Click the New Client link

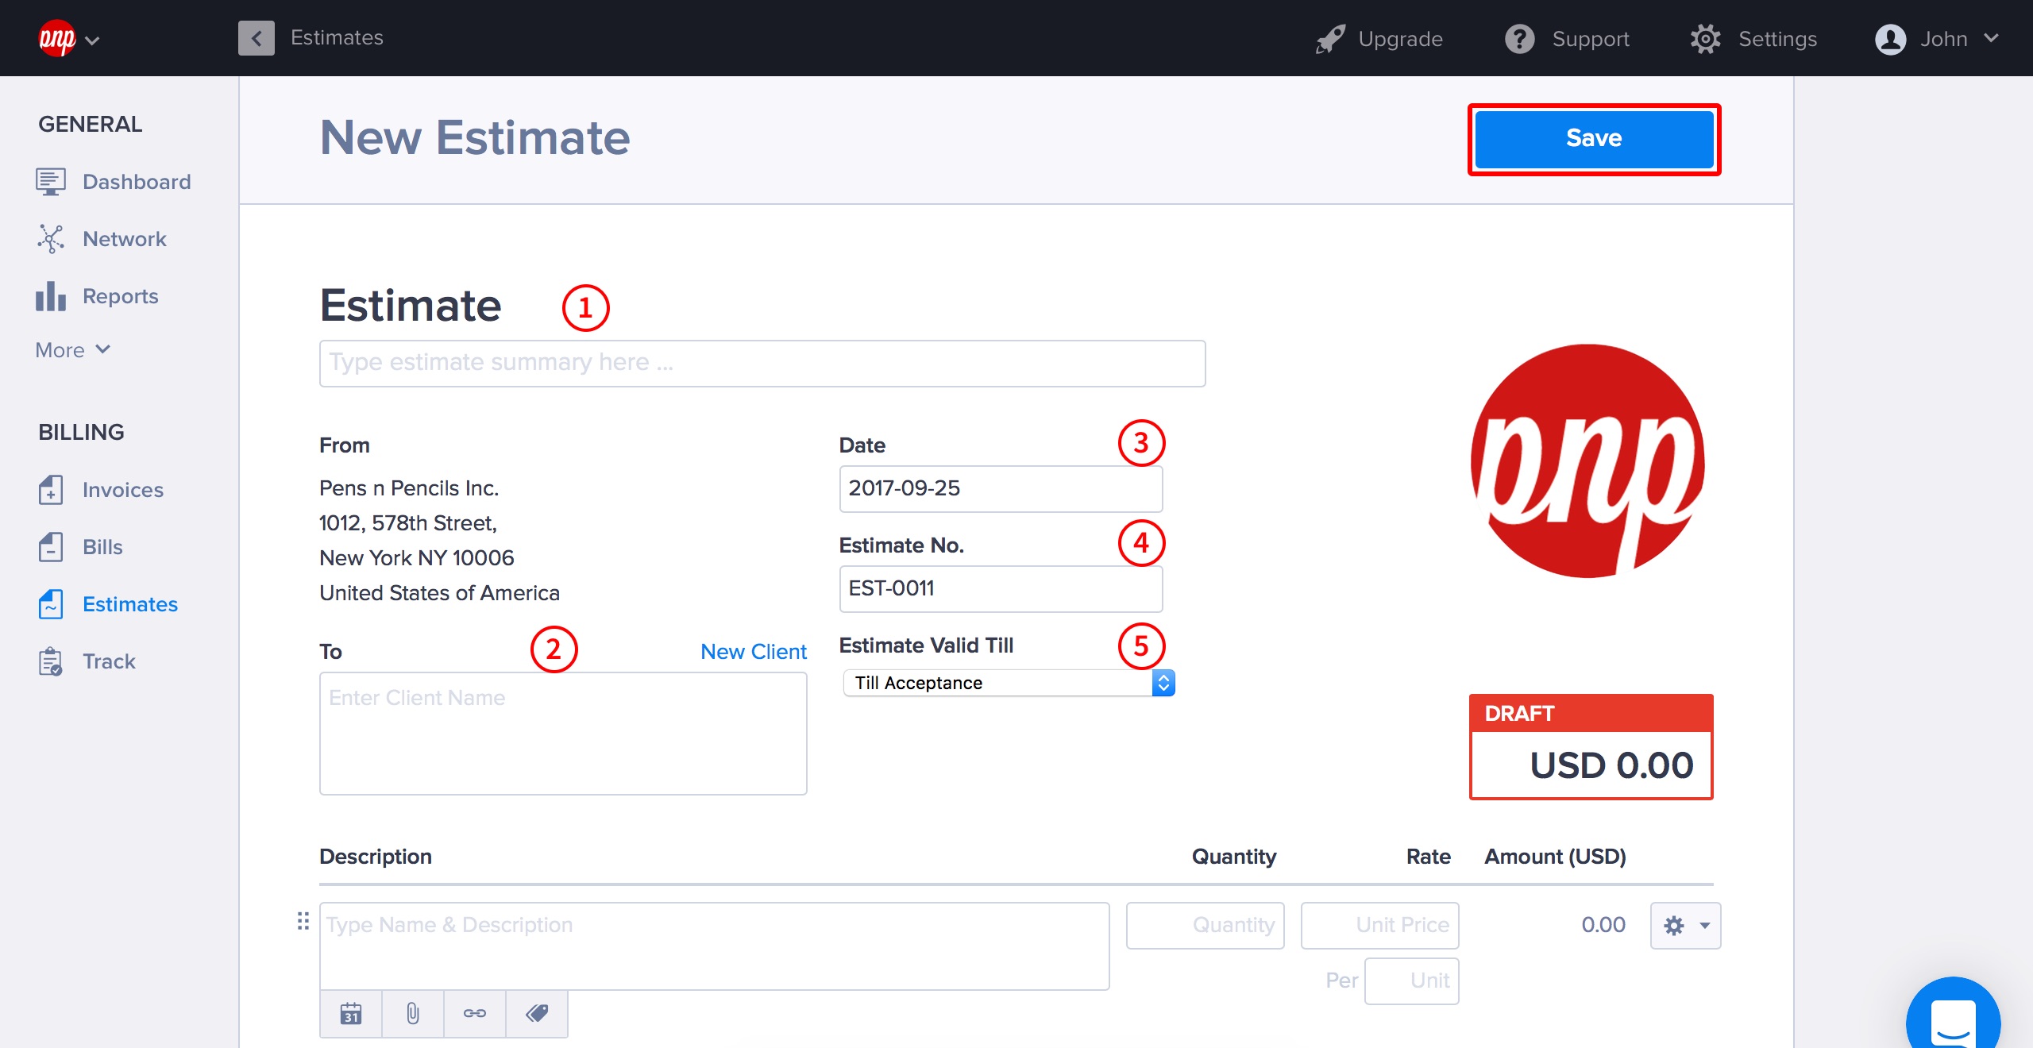click(753, 652)
